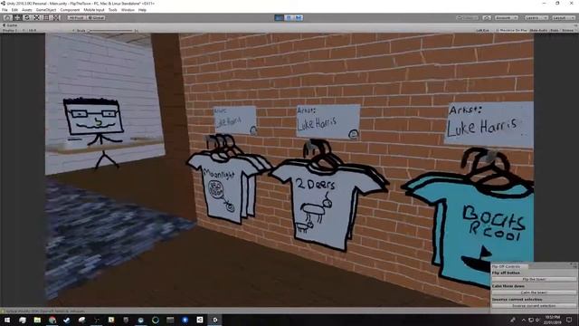Select the Move tool in toolbar
This screenshot has width=579, height=326.
[17, 18]
